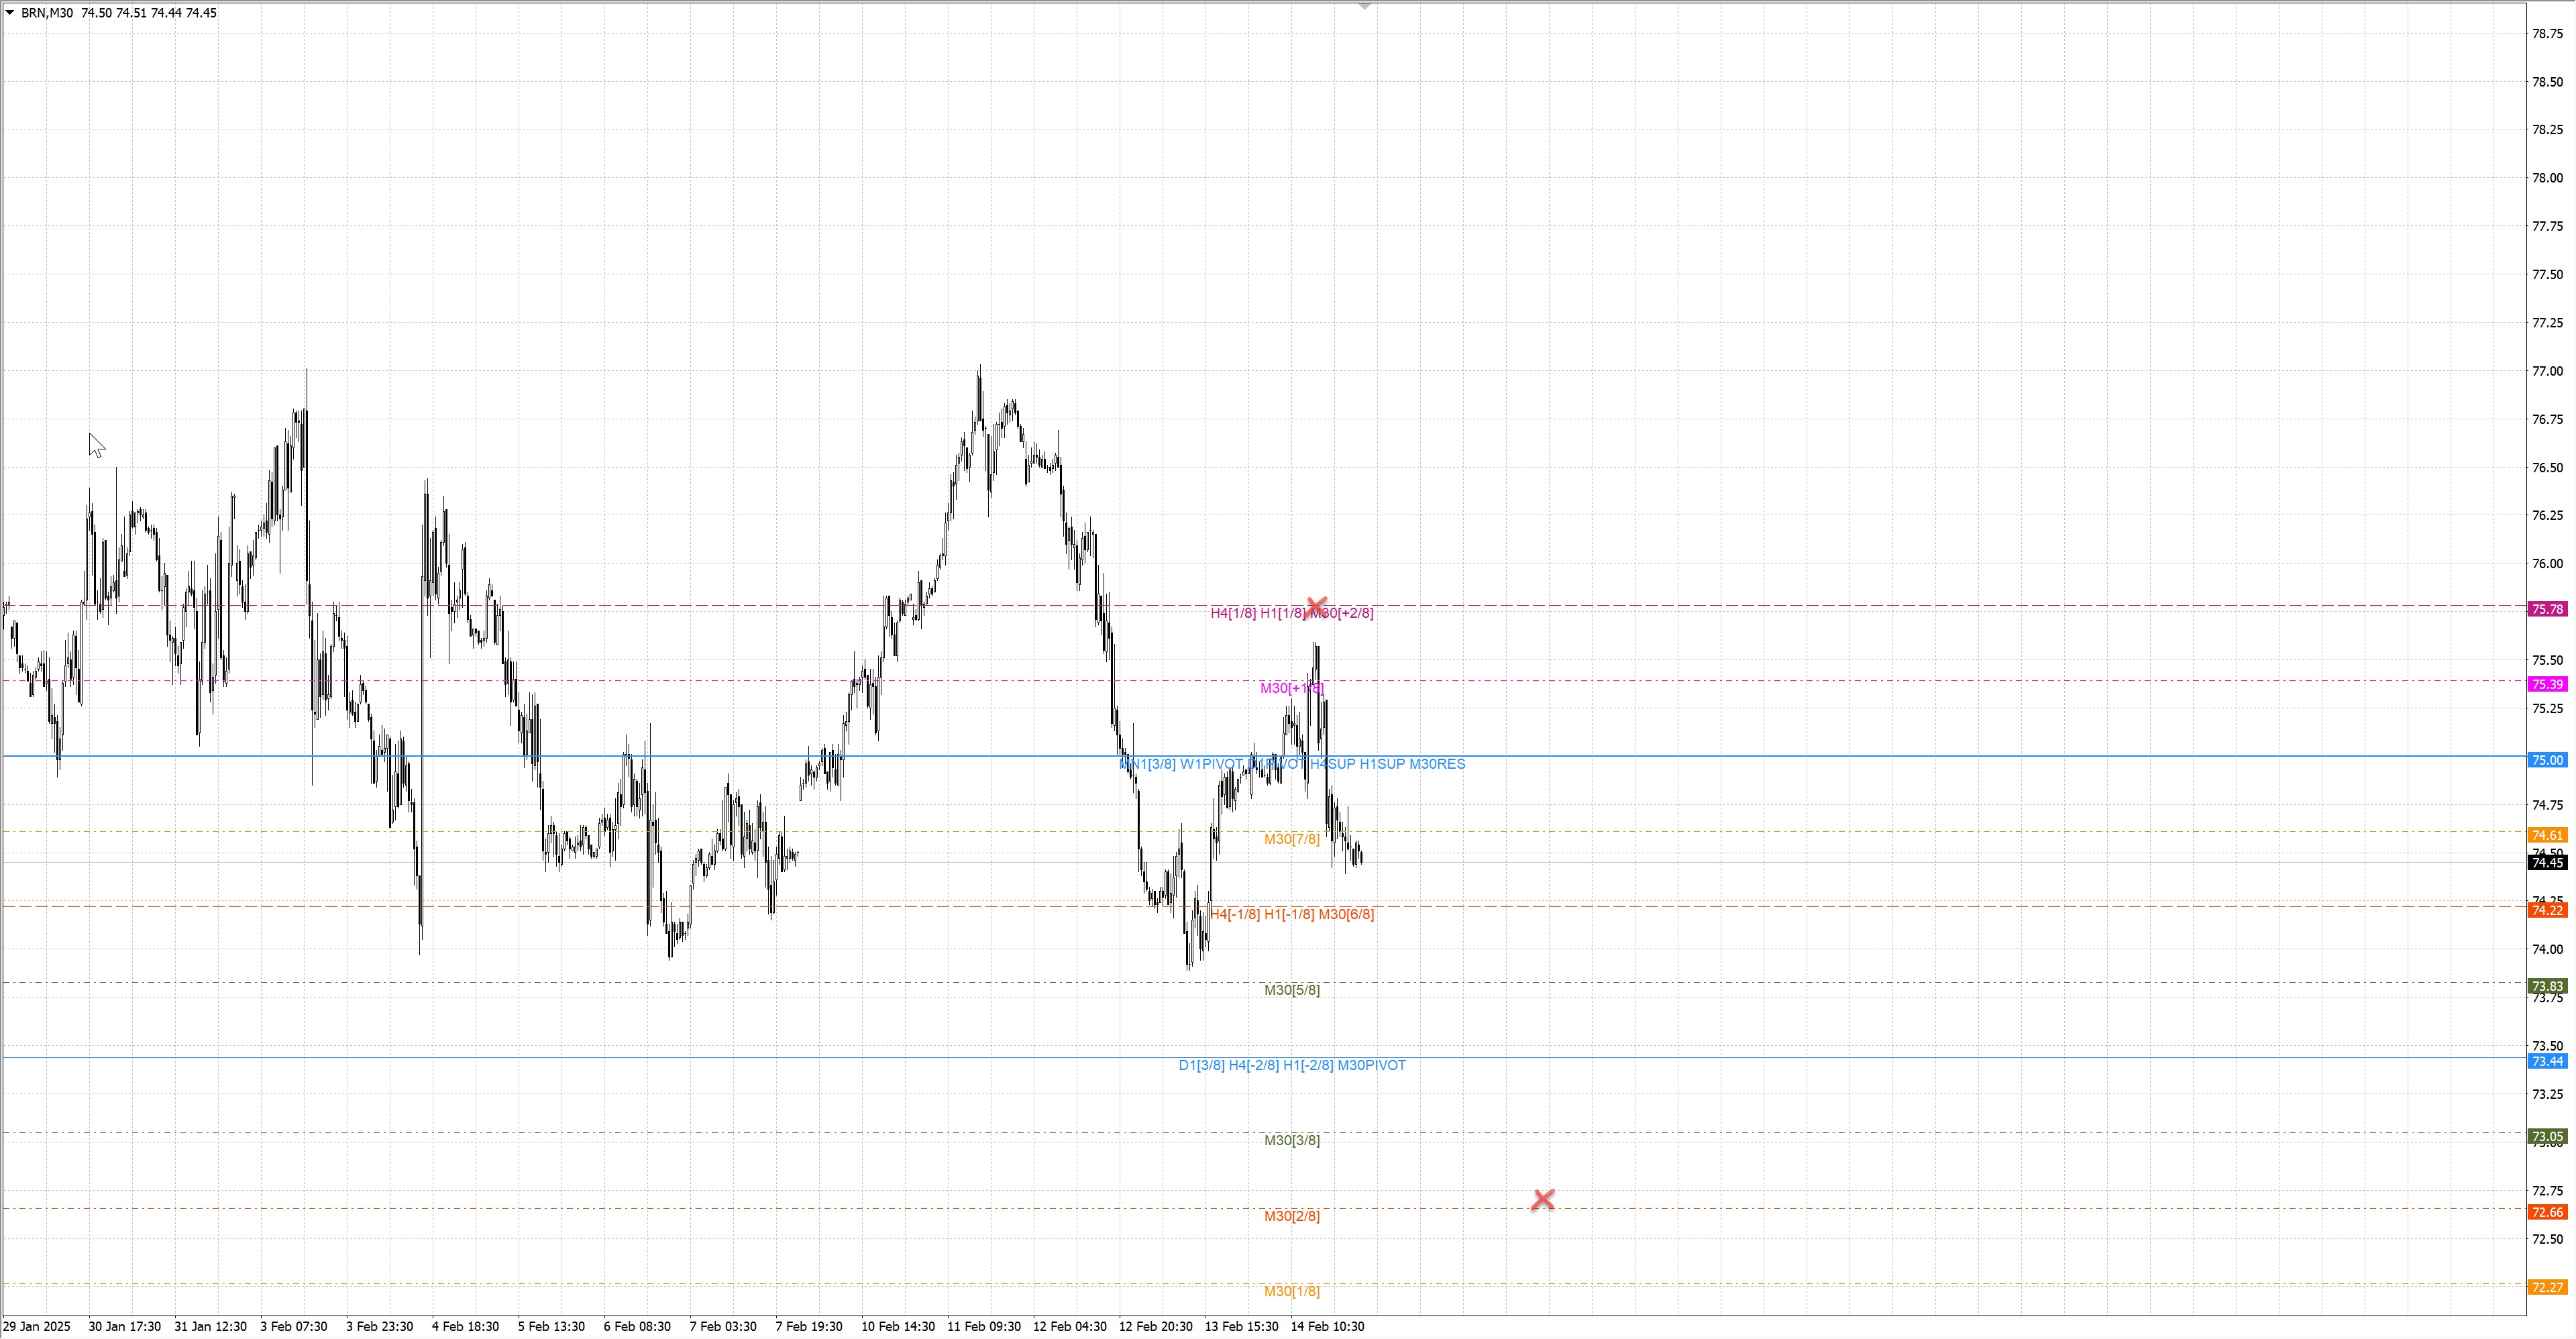Select the blue 75.00 price label

2546,760
